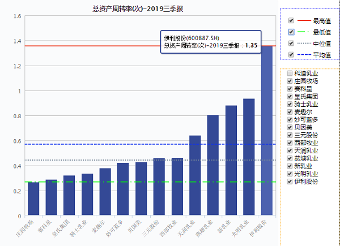Click the 光明乳业 bar in the chart
Image resolution: width=340 pixels, height=246 pixels.
click(249, 157)
